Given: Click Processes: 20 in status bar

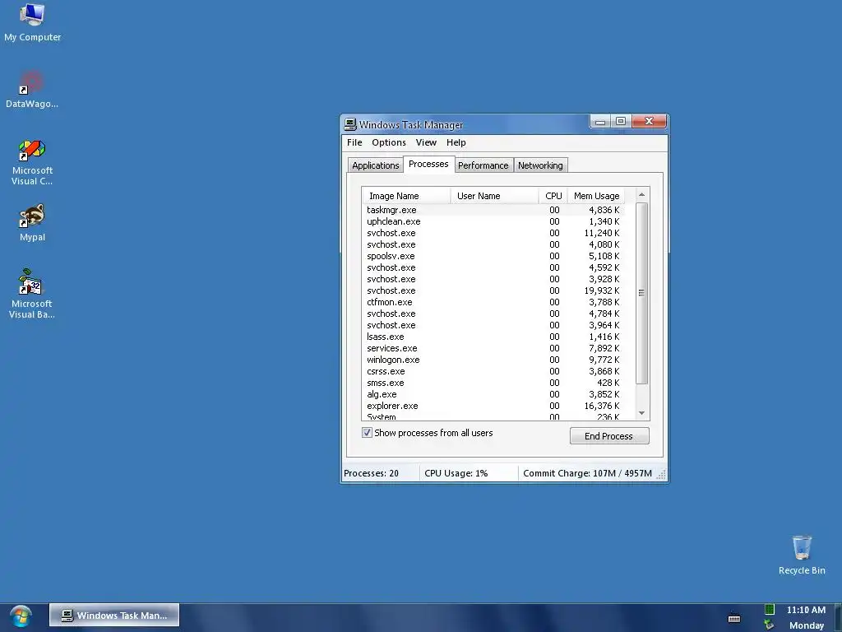Looking at the screenshot, I should coord(371,473).
